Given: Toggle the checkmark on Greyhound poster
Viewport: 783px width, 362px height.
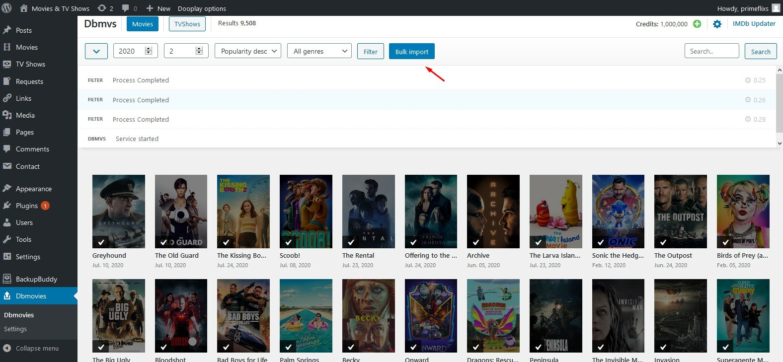Looking at the screenshot, I should coord(101,242).
